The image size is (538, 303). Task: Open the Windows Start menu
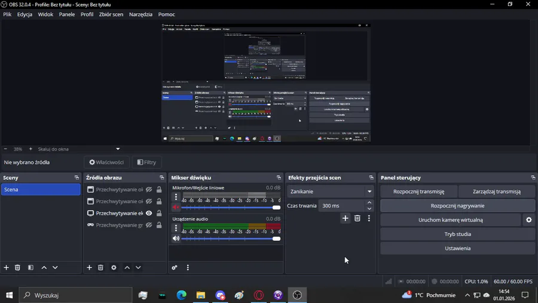coord(9,295)
